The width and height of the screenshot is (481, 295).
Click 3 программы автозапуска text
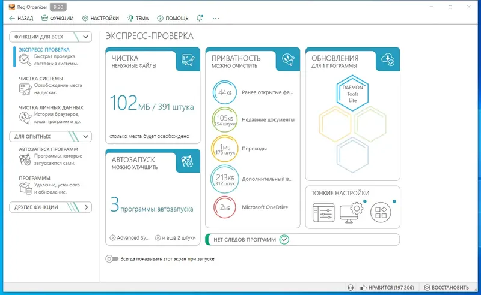tap(152, 205)
